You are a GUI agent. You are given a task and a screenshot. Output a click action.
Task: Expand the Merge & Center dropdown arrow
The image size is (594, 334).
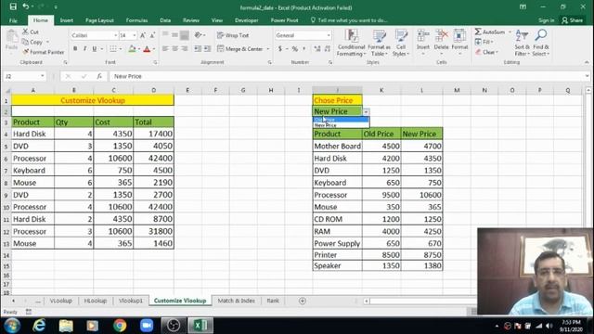pyautogui.click(x=268, y=49)
